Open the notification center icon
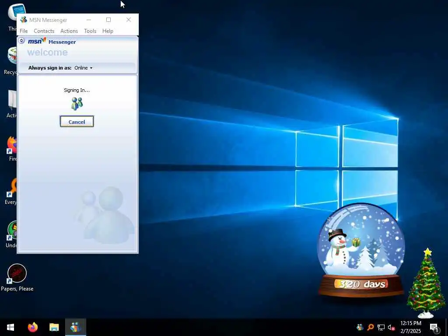Screen dimensions: 448x336 coord(434,327)
